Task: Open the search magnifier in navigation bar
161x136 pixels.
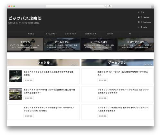Action: pos(130,34)
